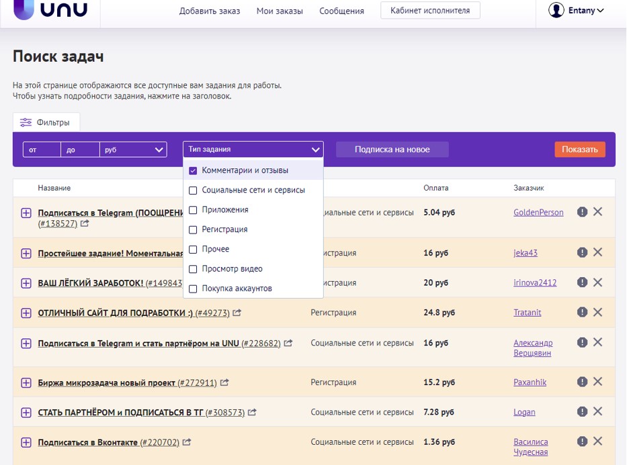627x465 pixels.
Task: Open customer GoldenPerson profile link
Action: click(x=538, y=212)
